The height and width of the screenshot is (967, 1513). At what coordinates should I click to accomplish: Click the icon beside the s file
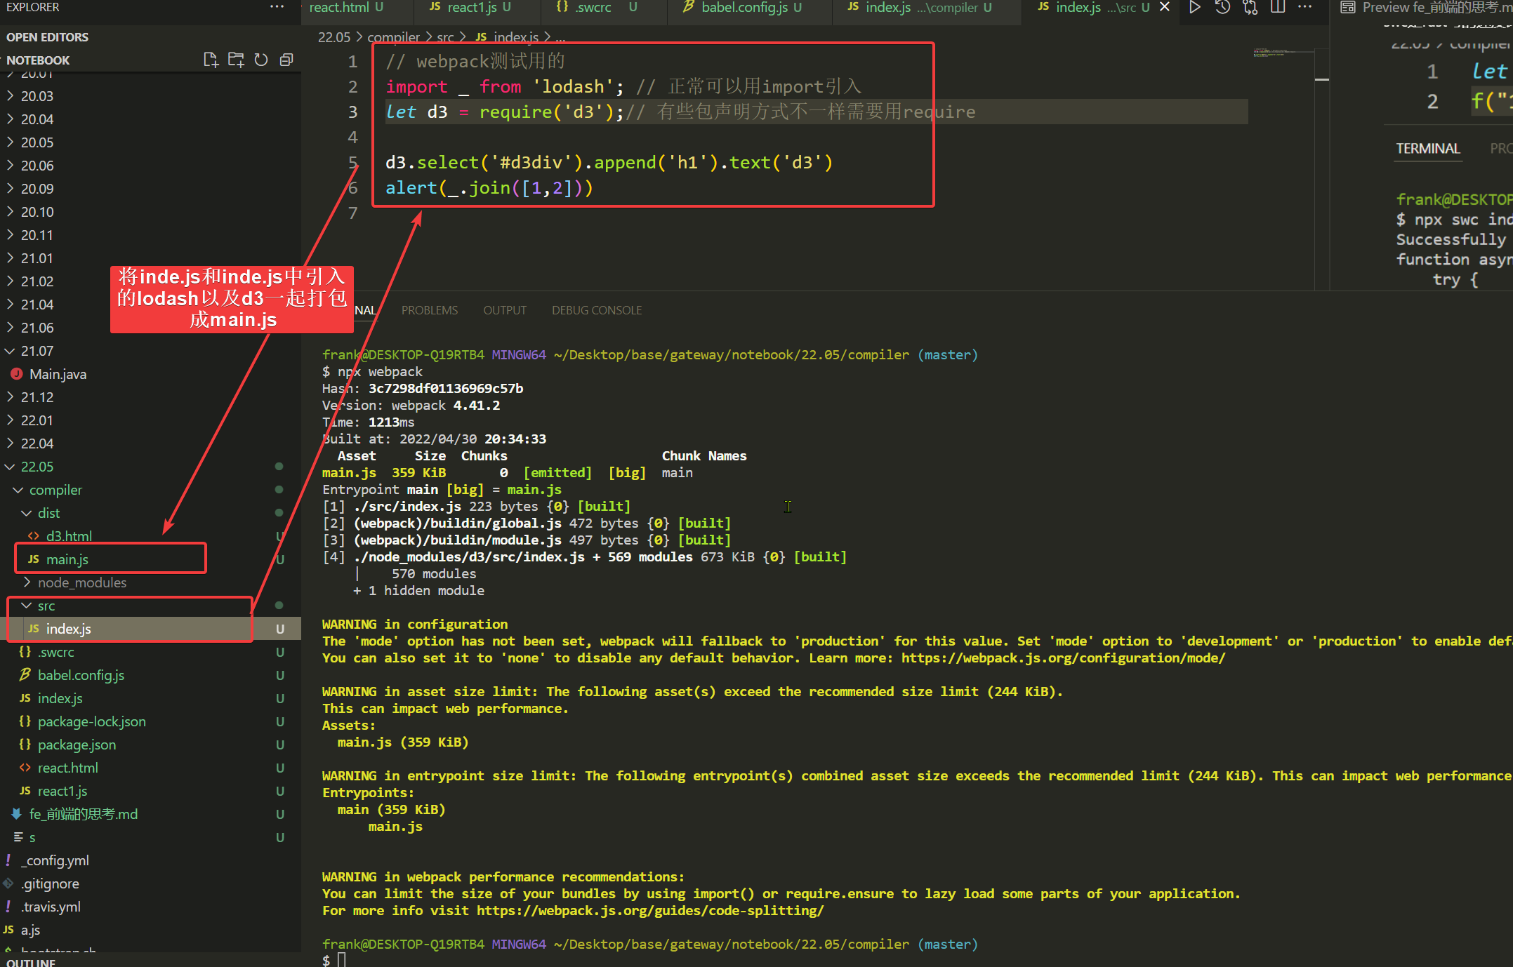(x=19, y=837)
